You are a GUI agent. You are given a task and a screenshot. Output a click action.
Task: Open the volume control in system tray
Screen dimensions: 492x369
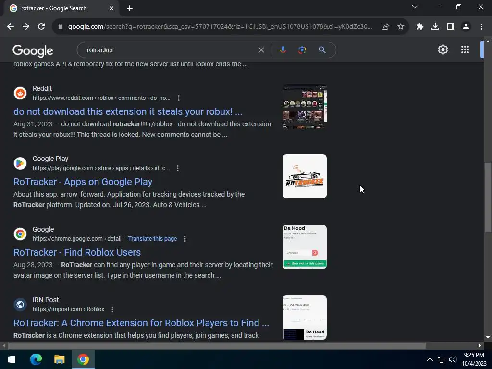pos(453,359)
